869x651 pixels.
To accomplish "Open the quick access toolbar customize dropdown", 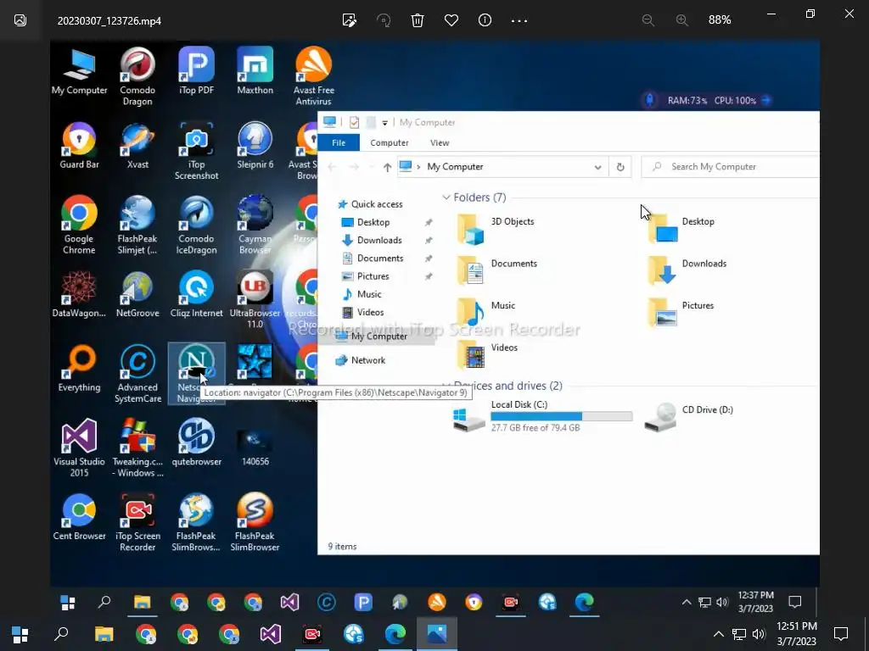I will 384,123.
